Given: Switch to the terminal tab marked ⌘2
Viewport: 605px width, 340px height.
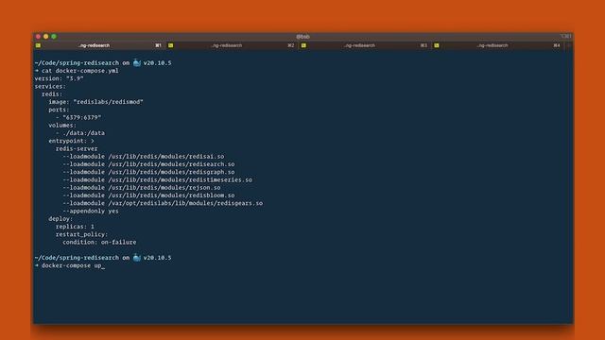Looking at the screenshot, I should (233, 45).
